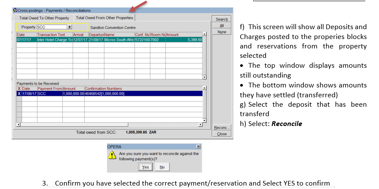Click horizontal scrollbar left arrow
This screenshot has width=379, height=189.
(x=18, y=125)
